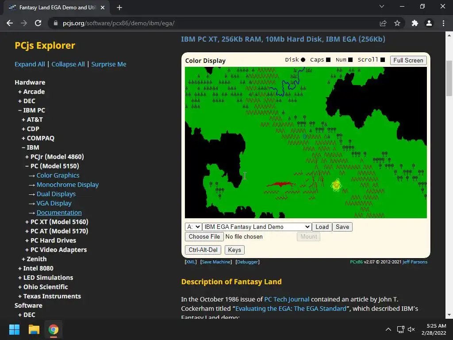Click the Save button
This screenshot has width=453, height=340.
tap(342, 227)
